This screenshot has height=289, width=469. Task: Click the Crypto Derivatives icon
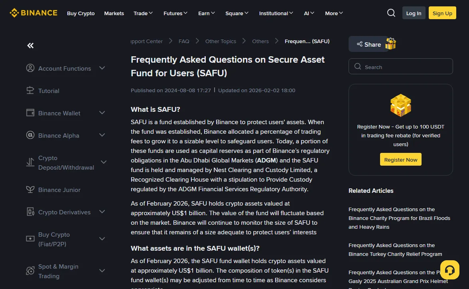tap(30, 212)
